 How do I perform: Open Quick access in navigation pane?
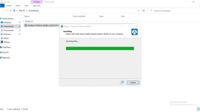tap(7, 19)
